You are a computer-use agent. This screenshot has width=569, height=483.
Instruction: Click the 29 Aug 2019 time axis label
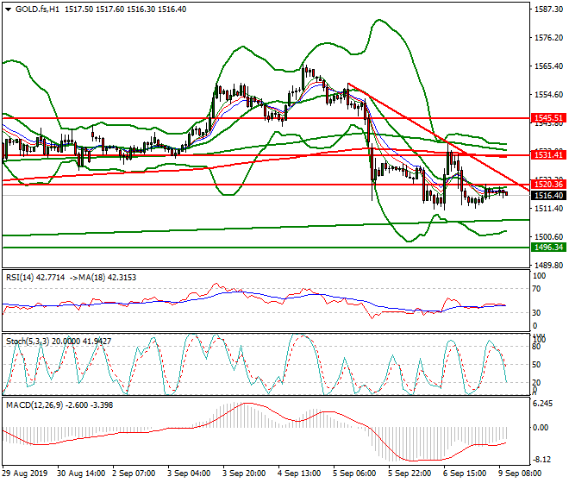tap(25, 474)
